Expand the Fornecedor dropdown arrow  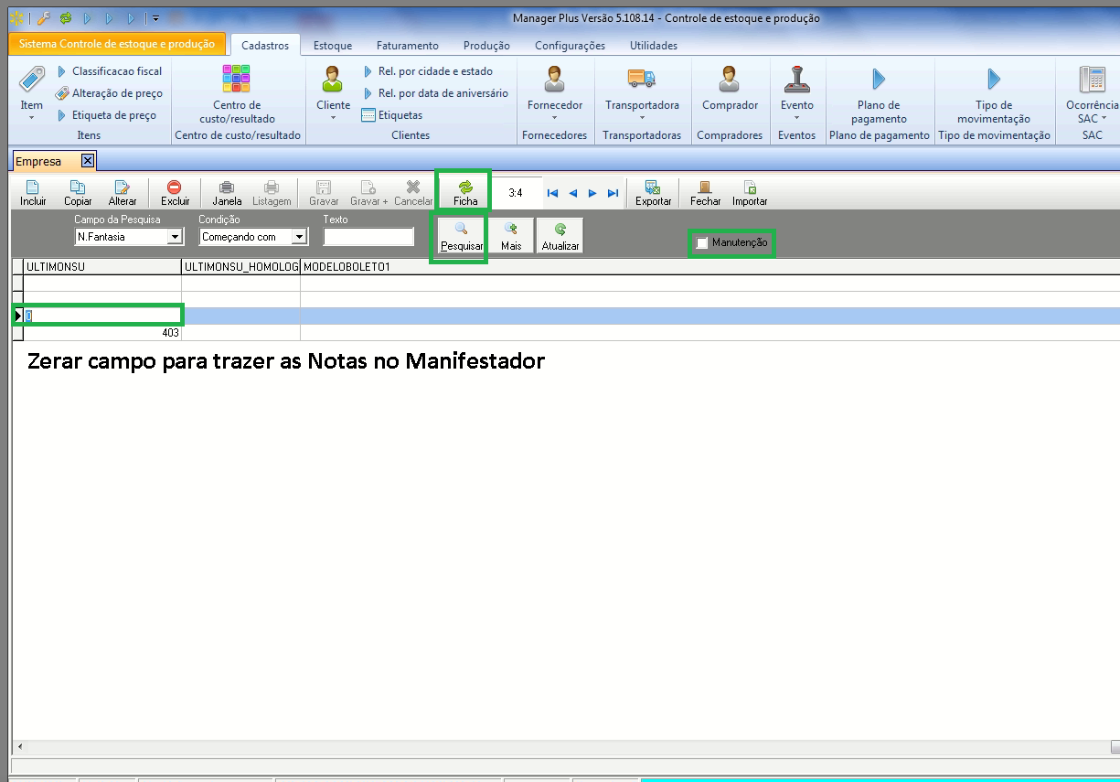(555, 118)
